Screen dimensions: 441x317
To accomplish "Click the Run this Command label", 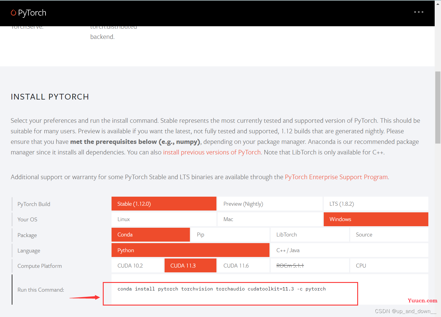I will pos(41,290).
